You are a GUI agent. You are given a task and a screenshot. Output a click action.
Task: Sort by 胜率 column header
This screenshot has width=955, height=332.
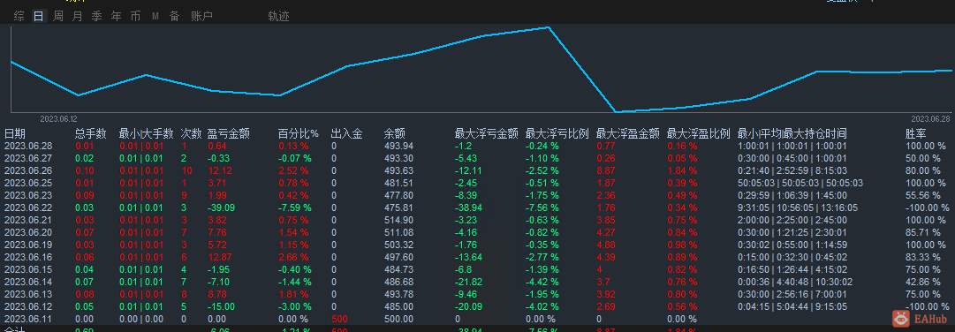point(916,133)
